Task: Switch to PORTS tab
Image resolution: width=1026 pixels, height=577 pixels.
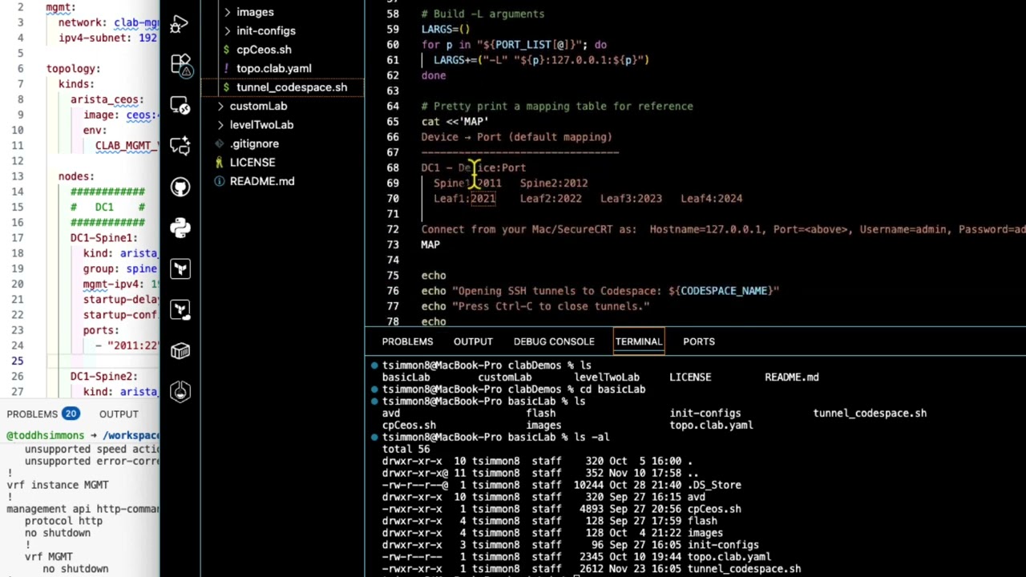Action: (699, 341)
